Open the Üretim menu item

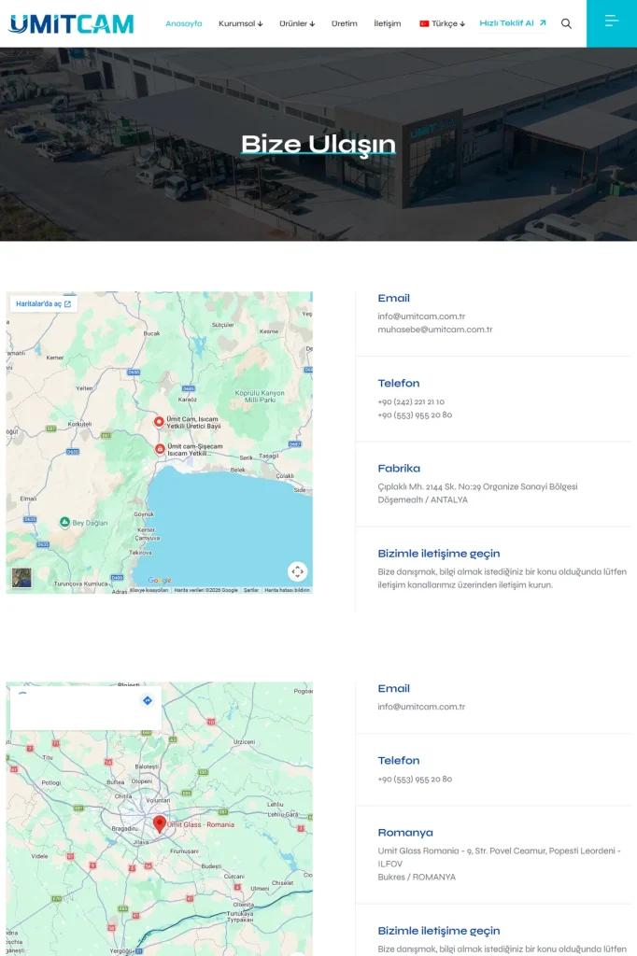click(x=344, y=23)
